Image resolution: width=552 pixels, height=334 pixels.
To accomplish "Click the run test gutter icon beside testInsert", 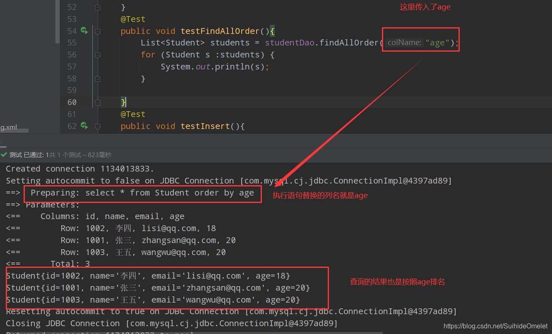I will 84,126.
